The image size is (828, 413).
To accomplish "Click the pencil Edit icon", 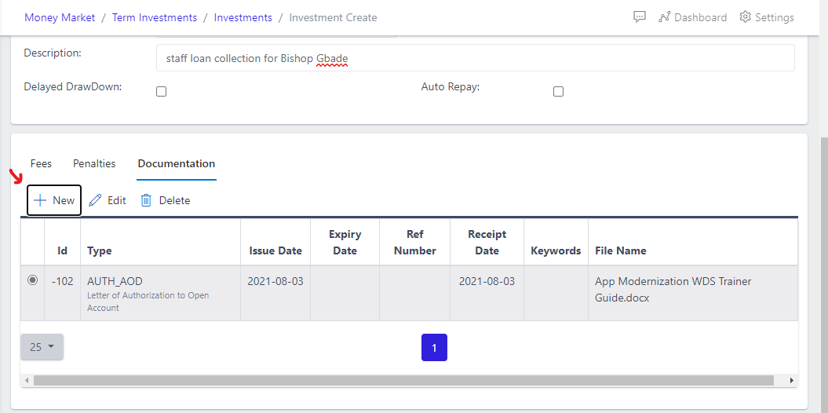I will click(95, 200).
